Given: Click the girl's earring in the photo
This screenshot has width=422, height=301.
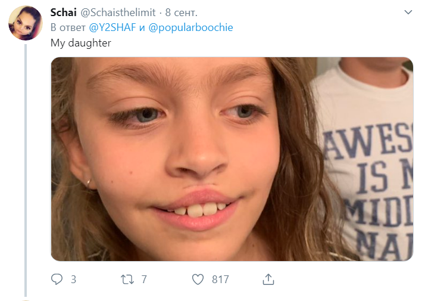Looking at the screenshot, I should pos(89,183).
